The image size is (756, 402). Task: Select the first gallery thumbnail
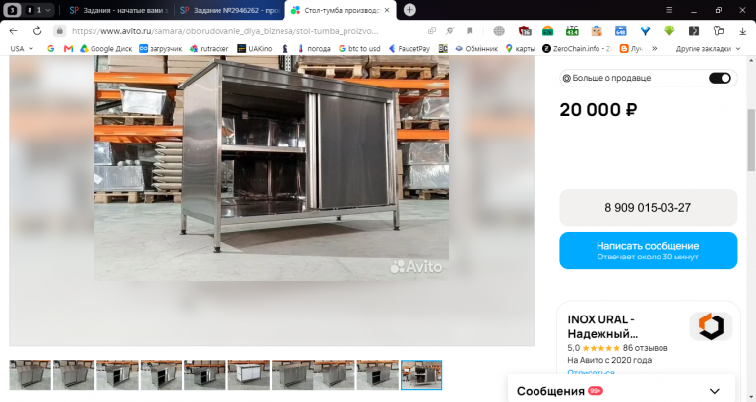pos(30,374)
